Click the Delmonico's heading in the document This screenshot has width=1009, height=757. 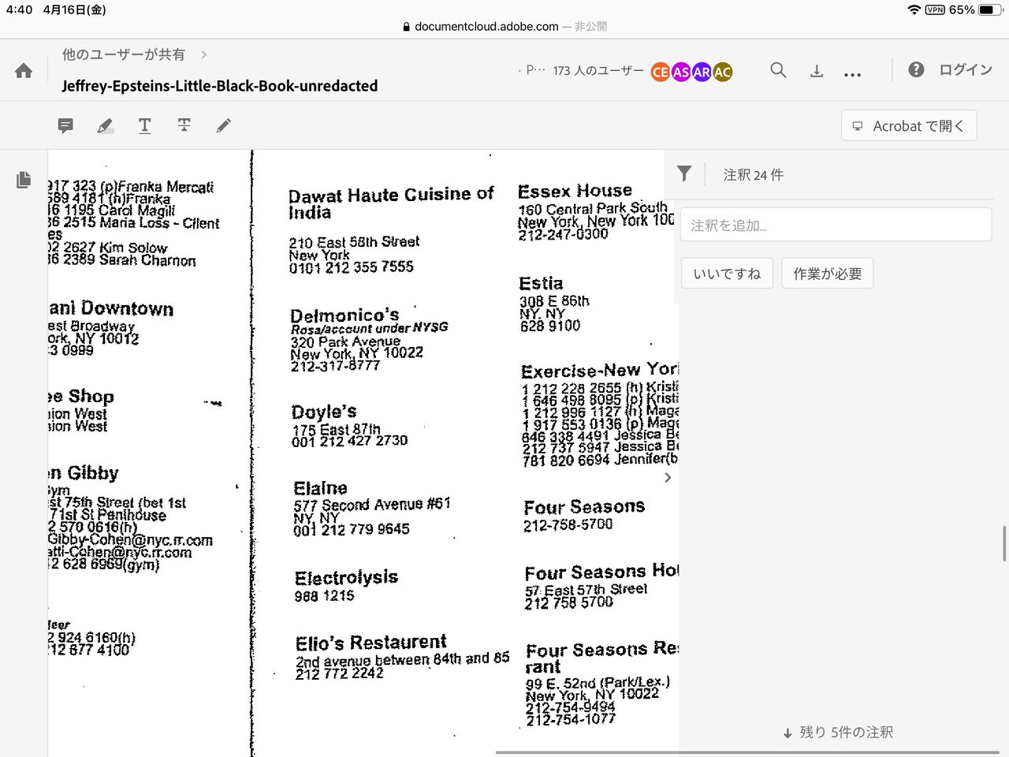pos(344,315)
